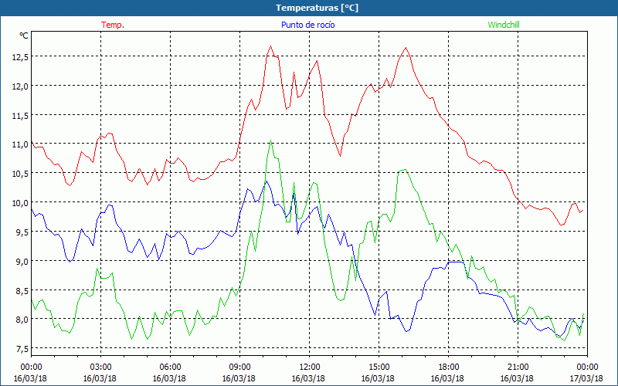Image resolution: width=618 pixels, height=386 pixels.
Task: Click the 9,5 y-axis value
Action: tap(22, 232)
